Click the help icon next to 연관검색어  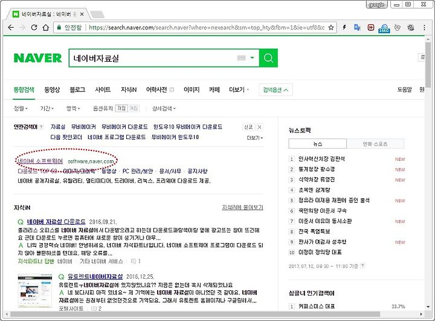click(x=41, y=127)
